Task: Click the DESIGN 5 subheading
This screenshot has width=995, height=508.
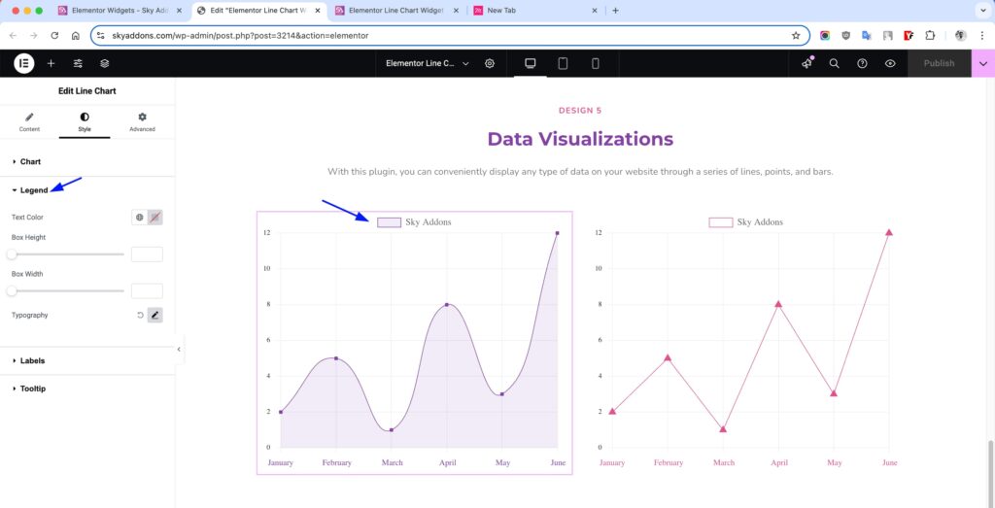Action: (580, 111)
